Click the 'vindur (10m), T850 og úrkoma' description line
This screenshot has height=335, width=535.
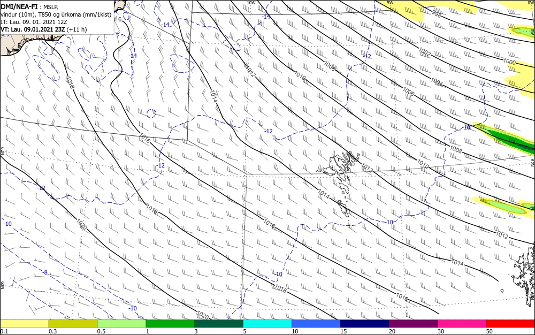56,14
